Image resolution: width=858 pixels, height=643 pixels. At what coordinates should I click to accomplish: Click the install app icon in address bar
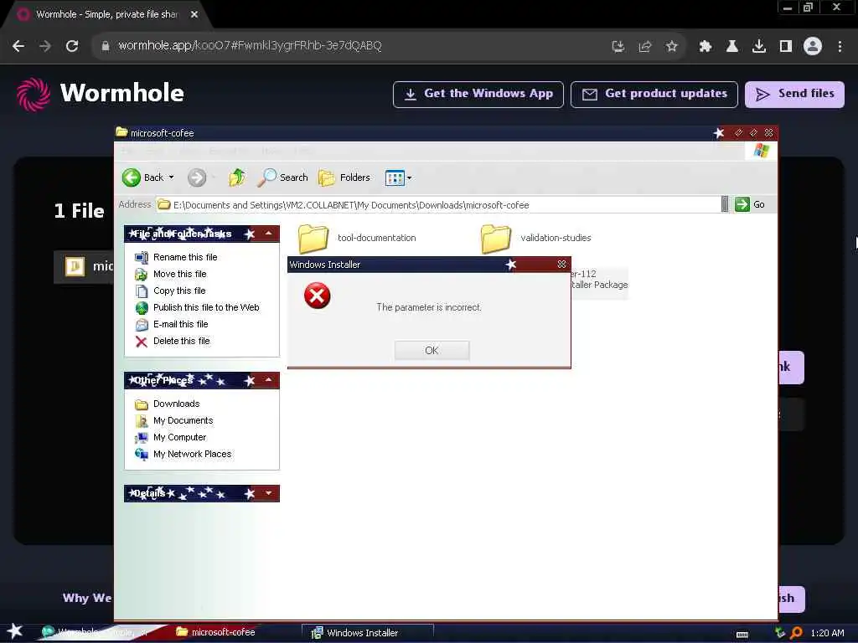click(618, 47)
